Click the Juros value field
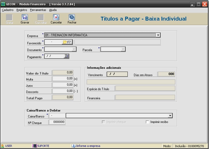Viewport: 209px width, 149px height. point(62,85)
